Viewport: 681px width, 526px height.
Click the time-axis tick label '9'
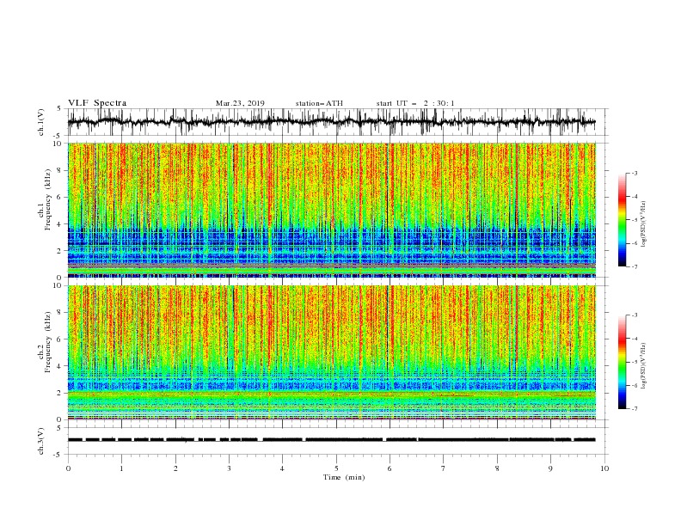click(x=550, y=468)
